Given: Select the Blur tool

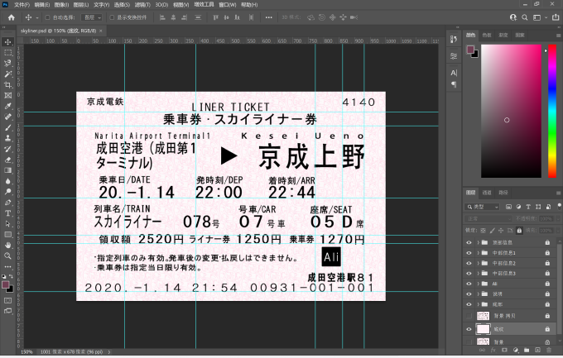Looking at the screenshot, I should click(x=7, y=181).
